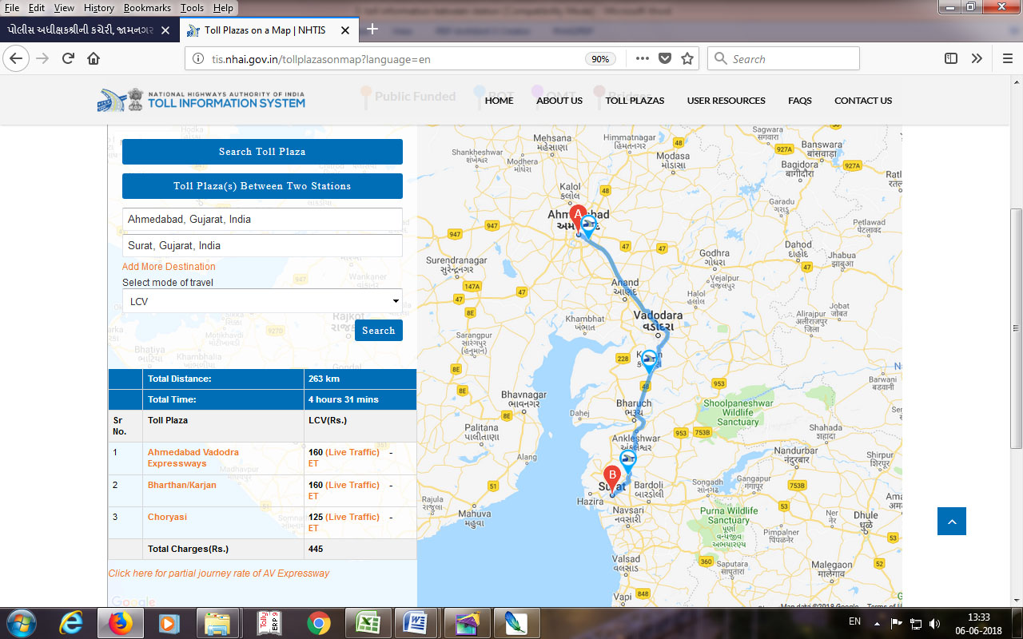Click the reload page icon
Image resolution: width=1023 pixels, height=639 pixels.
pos(68,58)
